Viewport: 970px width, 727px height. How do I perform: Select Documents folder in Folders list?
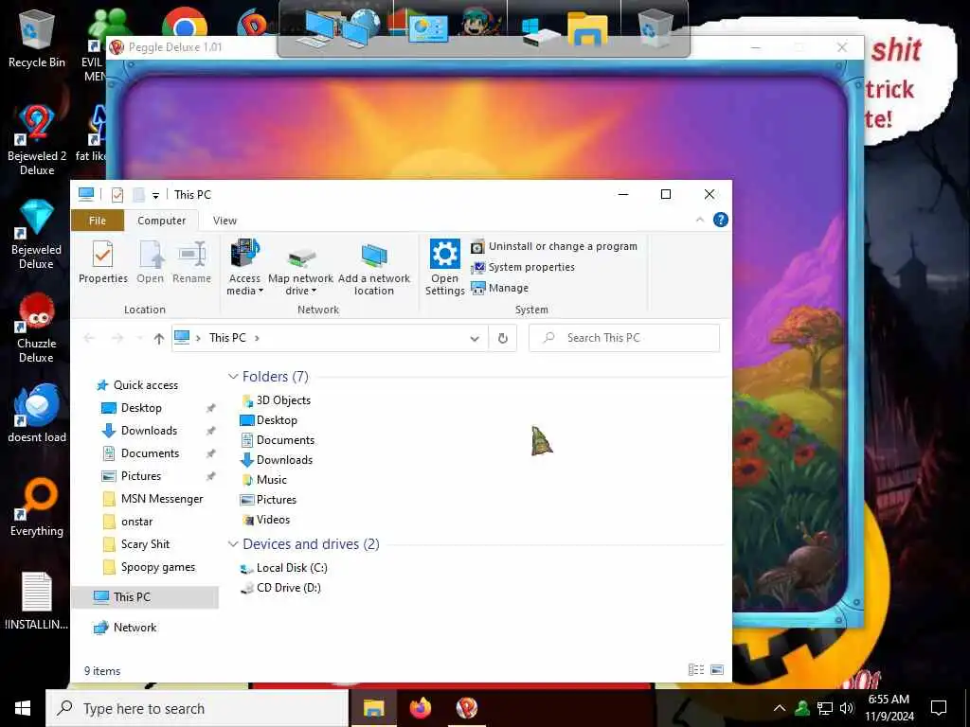tap(278, 440)
